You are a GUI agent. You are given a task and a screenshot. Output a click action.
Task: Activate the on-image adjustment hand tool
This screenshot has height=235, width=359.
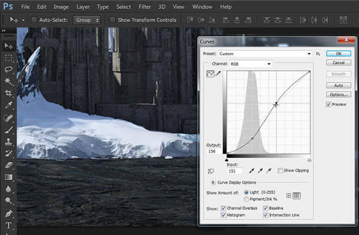[x=211, y=171]
